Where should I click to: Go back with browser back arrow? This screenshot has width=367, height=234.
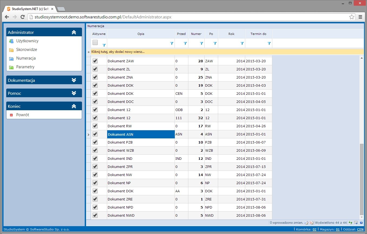(x=7, y=17)
